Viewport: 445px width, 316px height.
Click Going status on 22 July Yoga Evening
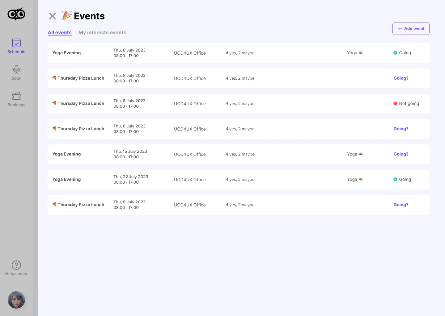coord(402,179)
